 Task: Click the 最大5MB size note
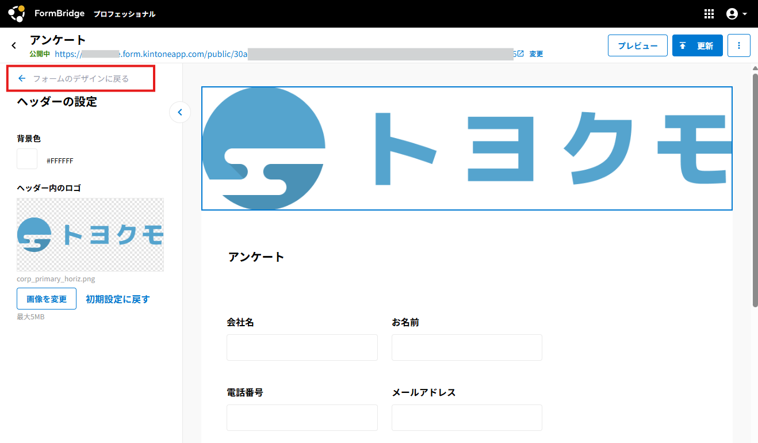(x=30, y=316)
